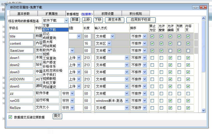Toggle 允许编辑 checkbox in the runOS row
The image size is (212, 134).
click(170, 101)
